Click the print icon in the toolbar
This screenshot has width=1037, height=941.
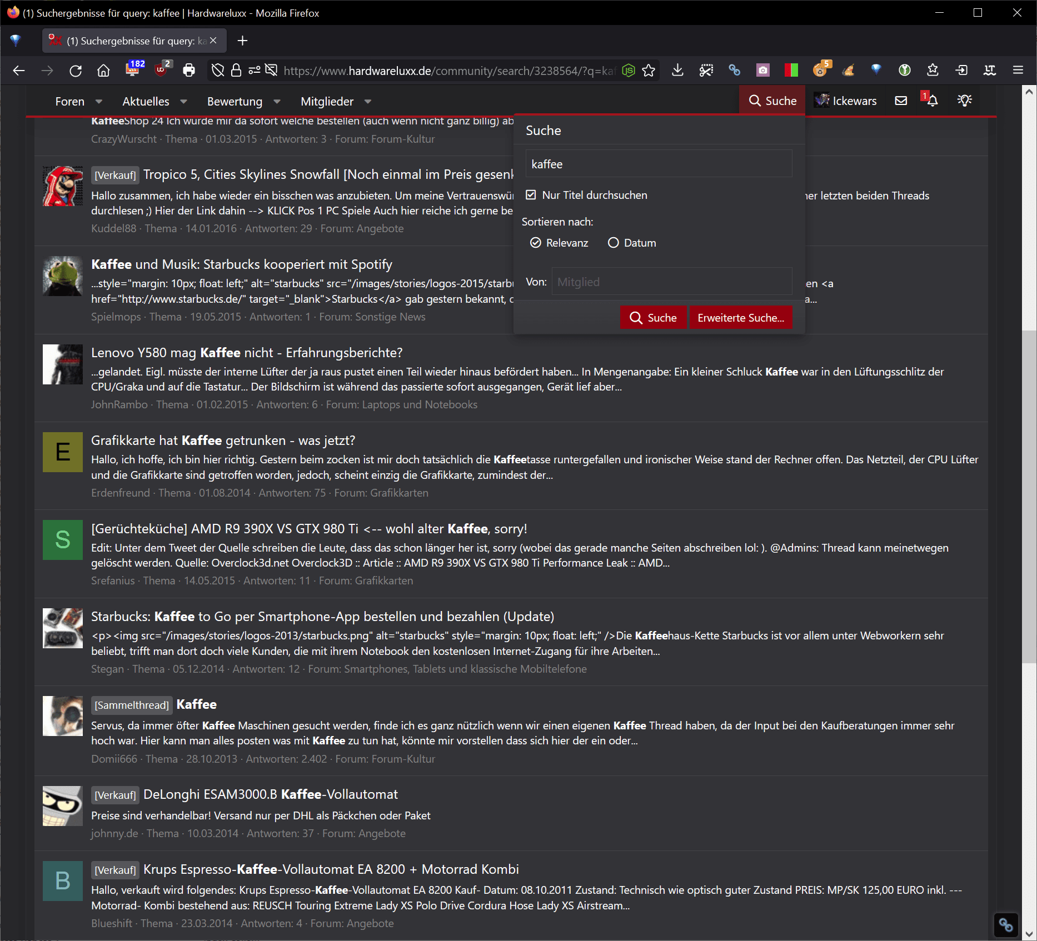pyautogui.click(x=189, y=71)
